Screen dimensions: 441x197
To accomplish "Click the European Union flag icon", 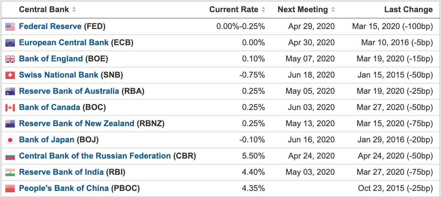I will pos(10,43).
